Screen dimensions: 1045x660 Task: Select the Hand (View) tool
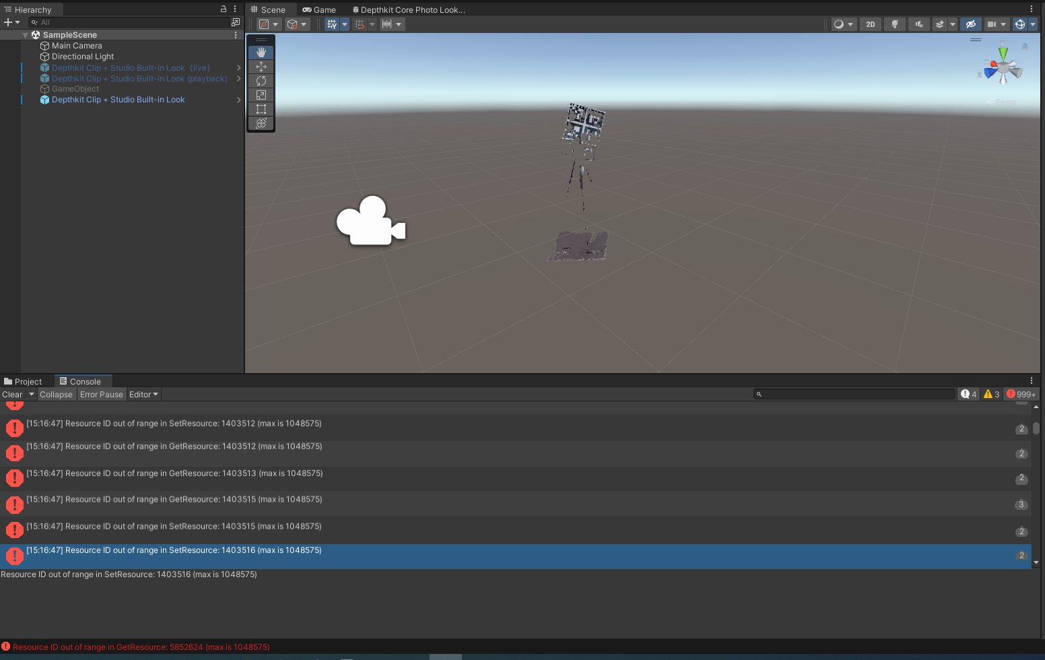click(261, 53)
